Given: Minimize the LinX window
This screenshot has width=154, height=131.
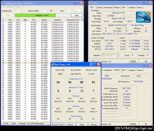Looking at the screenshot, I should pos(74,3).
